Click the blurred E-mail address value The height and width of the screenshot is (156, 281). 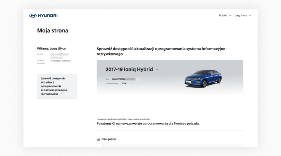tap(59, 55)
